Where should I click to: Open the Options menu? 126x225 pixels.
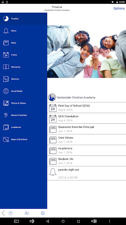(x=119, y=8)
